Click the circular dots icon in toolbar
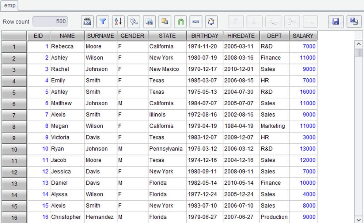This screenshot has height=223, width=364. [x=211, y=22]
